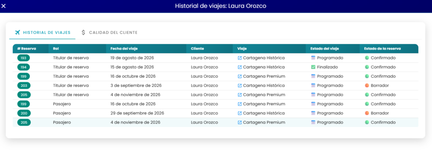
Task: Click reservation badge 200
Action: [x=24, y=113]
